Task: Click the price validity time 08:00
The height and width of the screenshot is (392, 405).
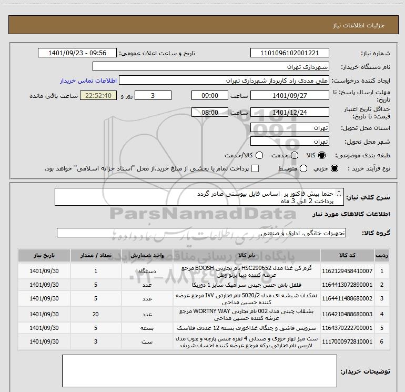Action: (210, 112)
